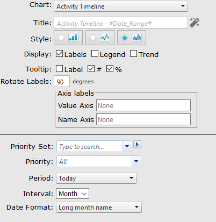Open the Period dropdown set to Today

(96, 178)
